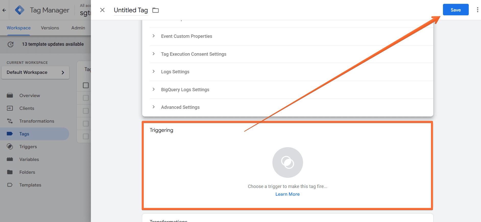Click the Triggering section heading

[161, 130]
